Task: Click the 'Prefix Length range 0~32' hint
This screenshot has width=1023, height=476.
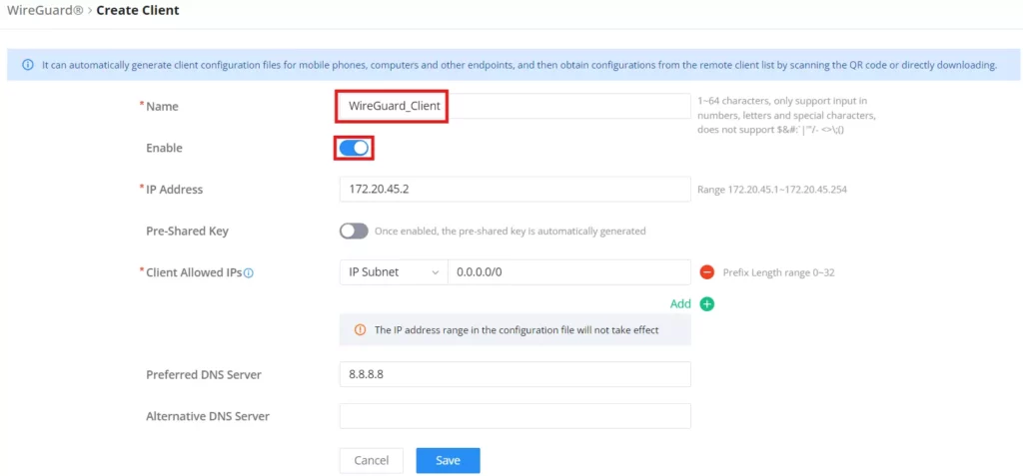Action: click(x=779, y=272)
